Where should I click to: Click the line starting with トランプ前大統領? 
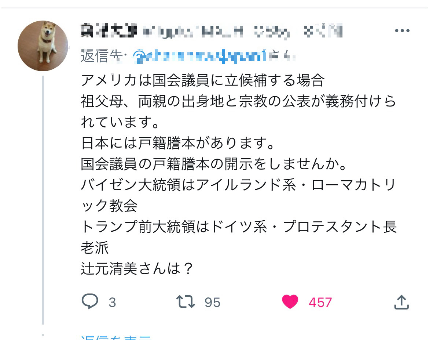[x=239, y=227]
